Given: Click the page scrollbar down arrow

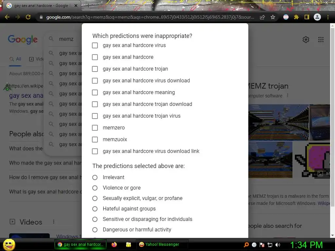Looking at the screenshot, I should (332, 235).
